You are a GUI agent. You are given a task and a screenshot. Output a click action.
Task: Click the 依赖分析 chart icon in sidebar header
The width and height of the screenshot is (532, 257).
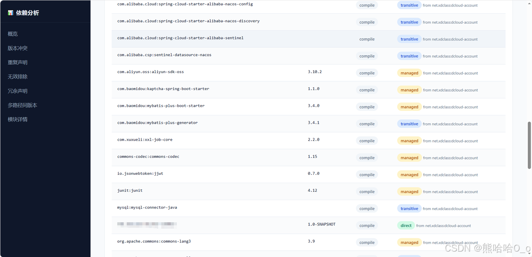(10, 13)
